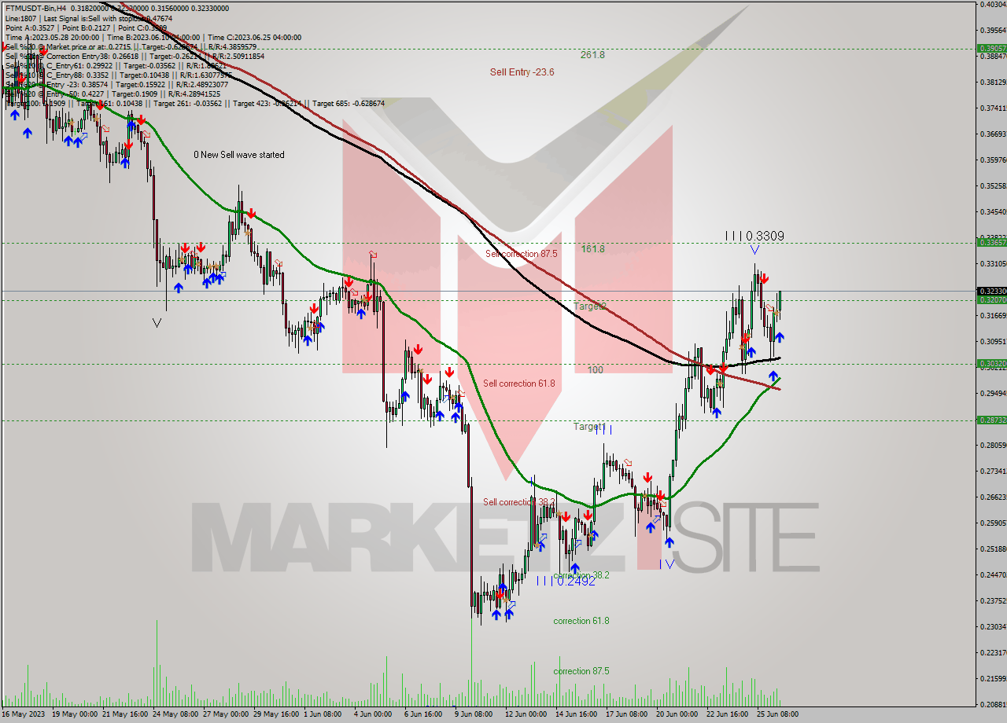Click the blue '| | | 0.2492' label

point(566,582)
